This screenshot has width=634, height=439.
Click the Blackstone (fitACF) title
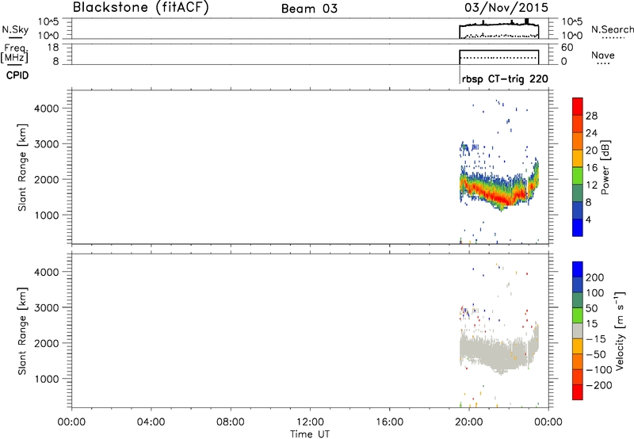[140, 7]
